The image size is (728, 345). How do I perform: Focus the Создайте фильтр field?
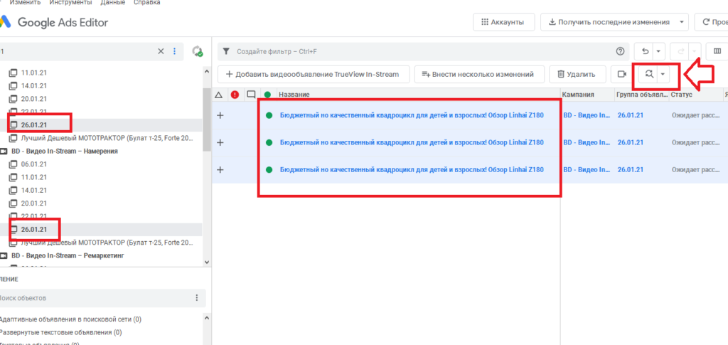coord(422,51)
